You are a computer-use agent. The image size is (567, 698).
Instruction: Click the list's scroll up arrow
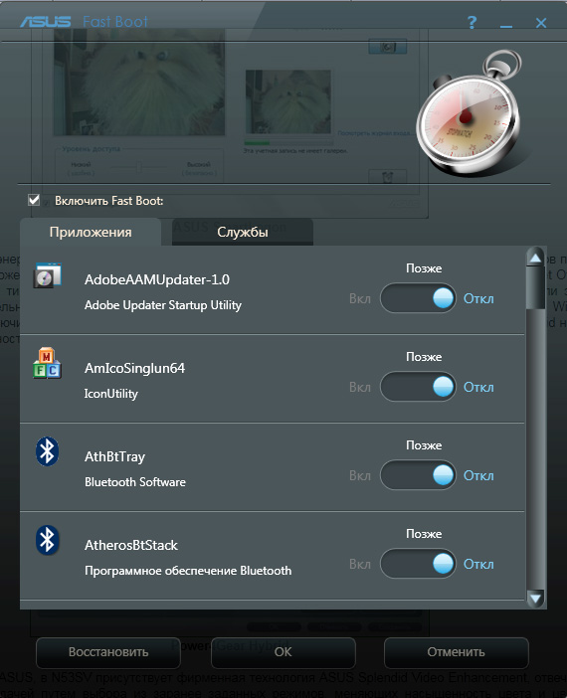[535, 258]
